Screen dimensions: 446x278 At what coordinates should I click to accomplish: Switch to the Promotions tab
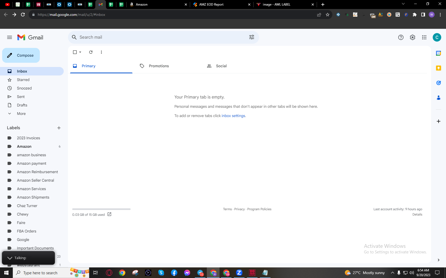click(x=168, y=66)
